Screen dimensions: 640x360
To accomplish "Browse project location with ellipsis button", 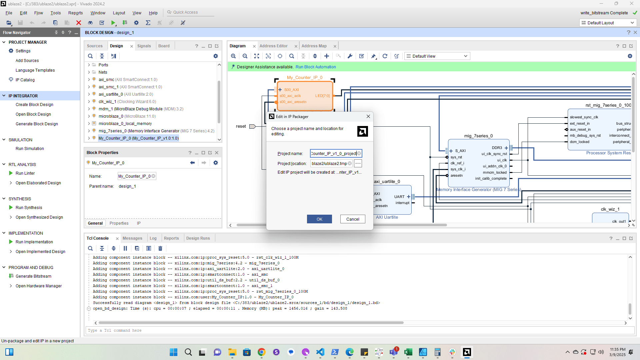I will (x=358, y=163).
